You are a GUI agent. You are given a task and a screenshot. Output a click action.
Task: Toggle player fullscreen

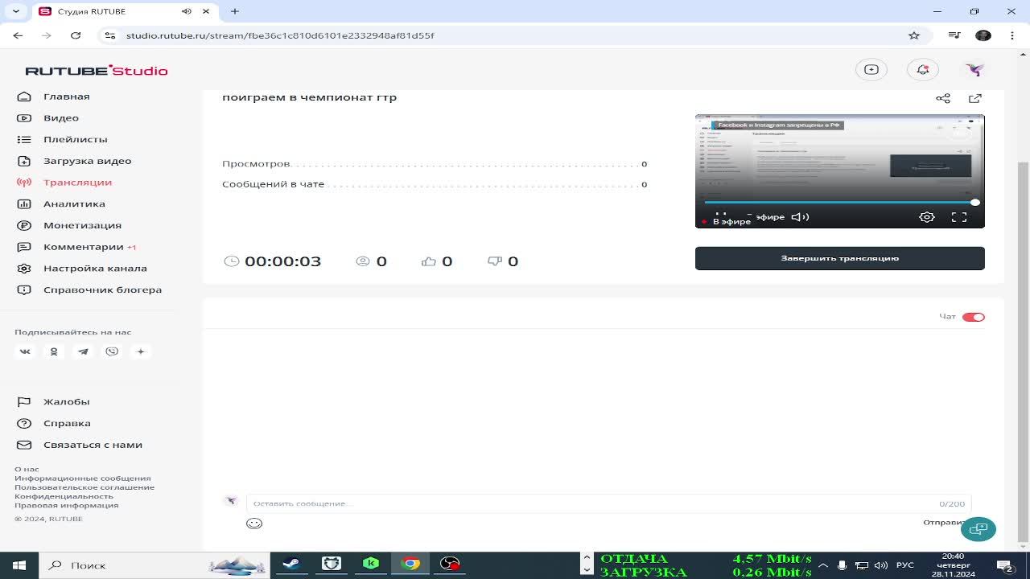pyautogui.click(x=959, y=217)
